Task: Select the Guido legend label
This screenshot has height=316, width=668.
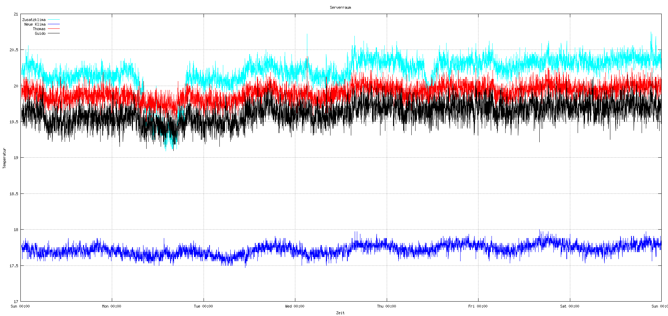Action: tap(40, 33)
